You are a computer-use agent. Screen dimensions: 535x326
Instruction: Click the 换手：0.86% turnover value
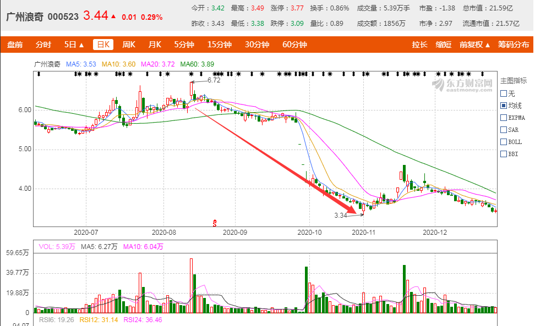pyautogui.click(x=330, y=8)
